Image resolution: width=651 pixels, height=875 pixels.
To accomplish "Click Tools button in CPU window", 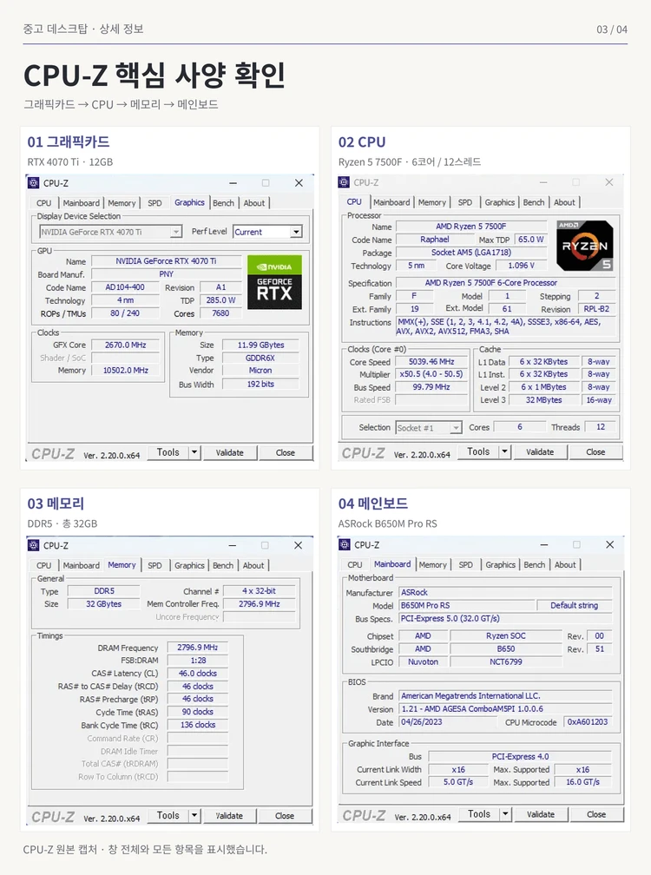I will 478,451.
